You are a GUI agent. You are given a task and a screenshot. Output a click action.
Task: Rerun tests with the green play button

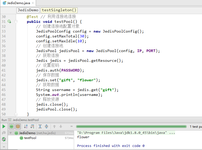pos(4,126)
